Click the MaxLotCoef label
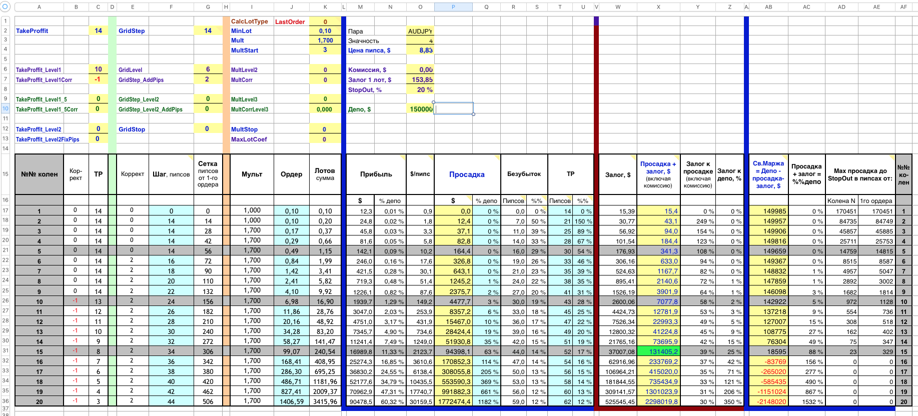 (x=249, y=139)
